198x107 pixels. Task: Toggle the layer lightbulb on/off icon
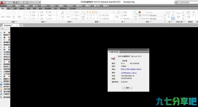click(88, 12)
